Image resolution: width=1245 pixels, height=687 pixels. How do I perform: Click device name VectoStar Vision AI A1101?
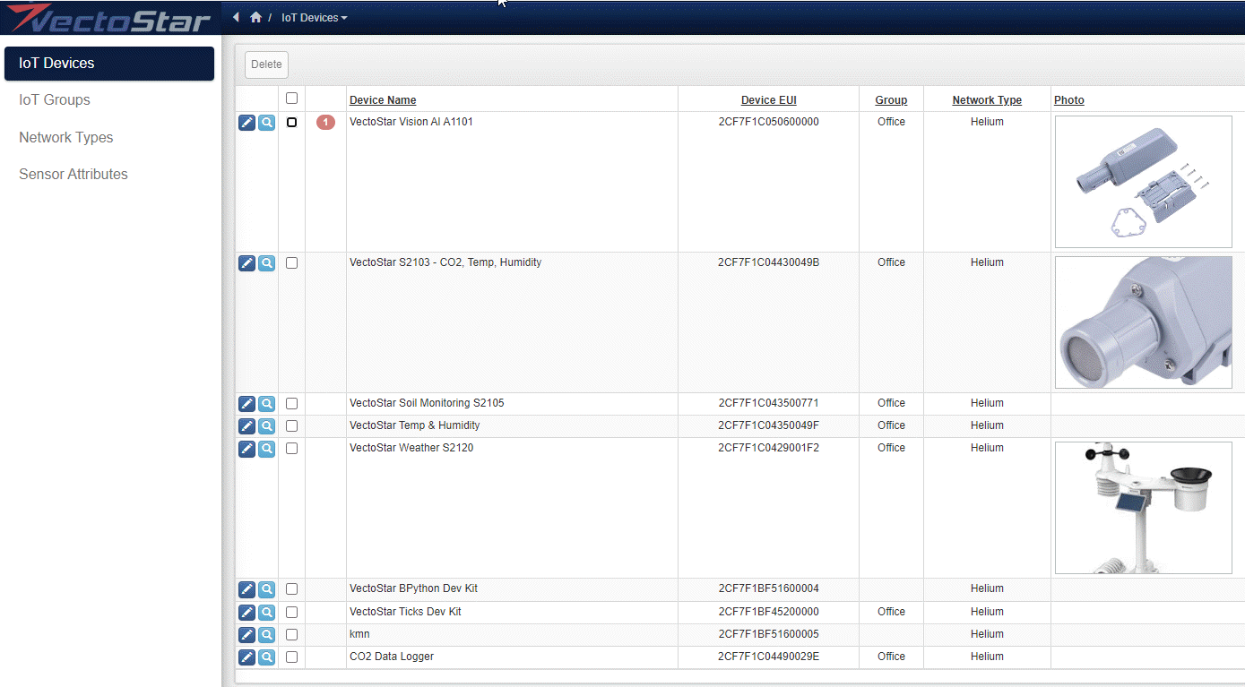point(411,122)
